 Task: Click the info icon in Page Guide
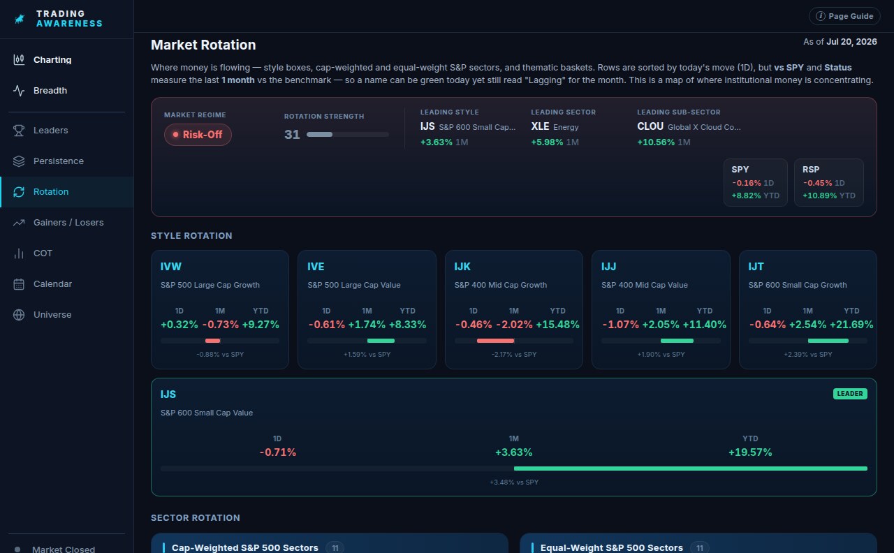821,16
